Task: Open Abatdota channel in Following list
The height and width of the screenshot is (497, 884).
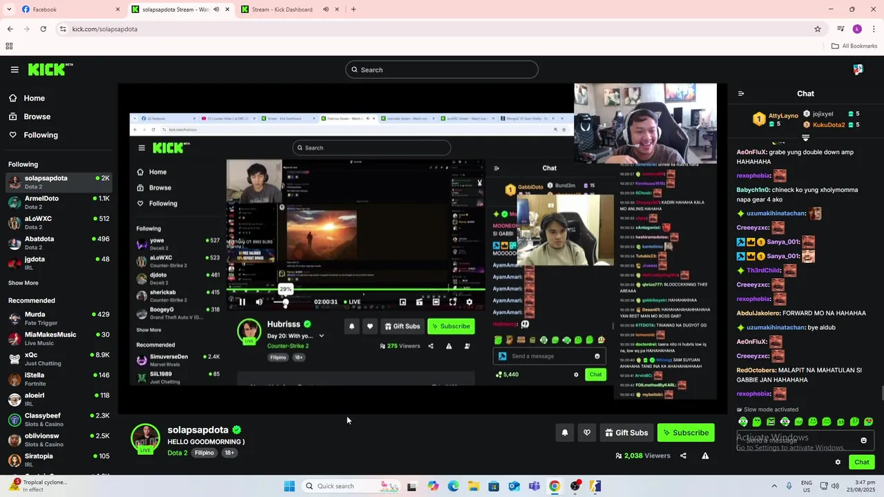Action: coord(59,243)
